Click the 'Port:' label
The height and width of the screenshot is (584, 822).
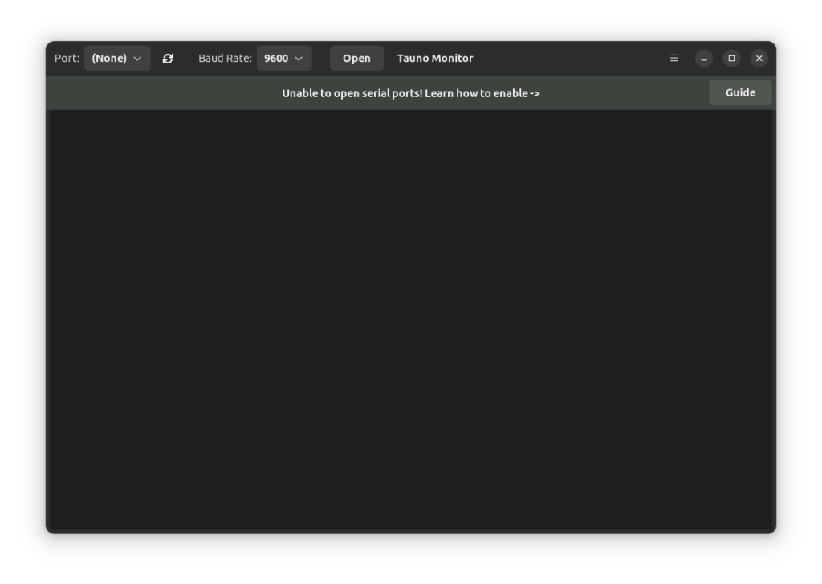(67, 59)
